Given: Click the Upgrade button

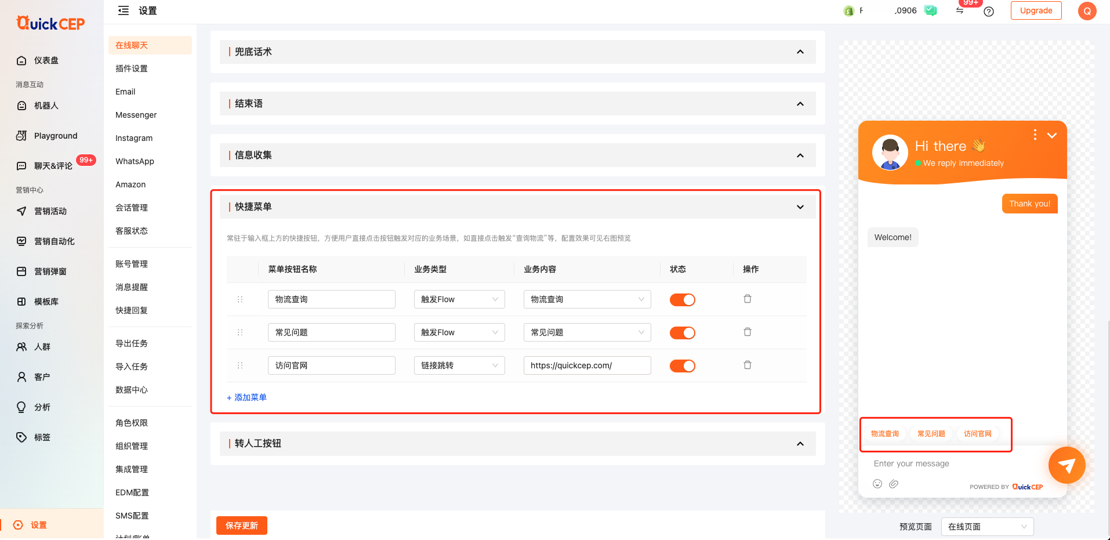Looking at the screenshot, I should click(x=1036, y=10).
